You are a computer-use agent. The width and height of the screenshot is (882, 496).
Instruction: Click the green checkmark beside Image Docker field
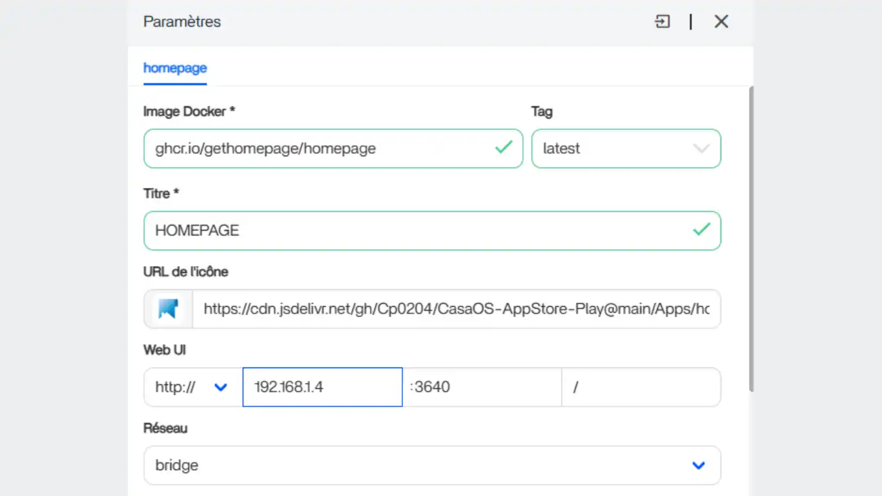(x=503, y=147)
